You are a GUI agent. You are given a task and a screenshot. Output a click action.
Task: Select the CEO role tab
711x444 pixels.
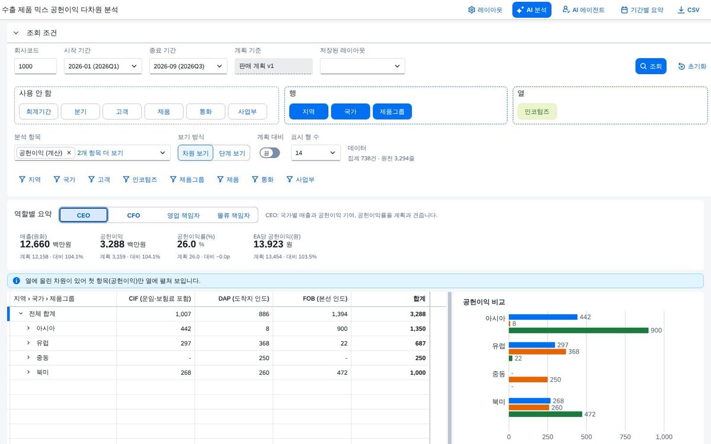(84, 215)
